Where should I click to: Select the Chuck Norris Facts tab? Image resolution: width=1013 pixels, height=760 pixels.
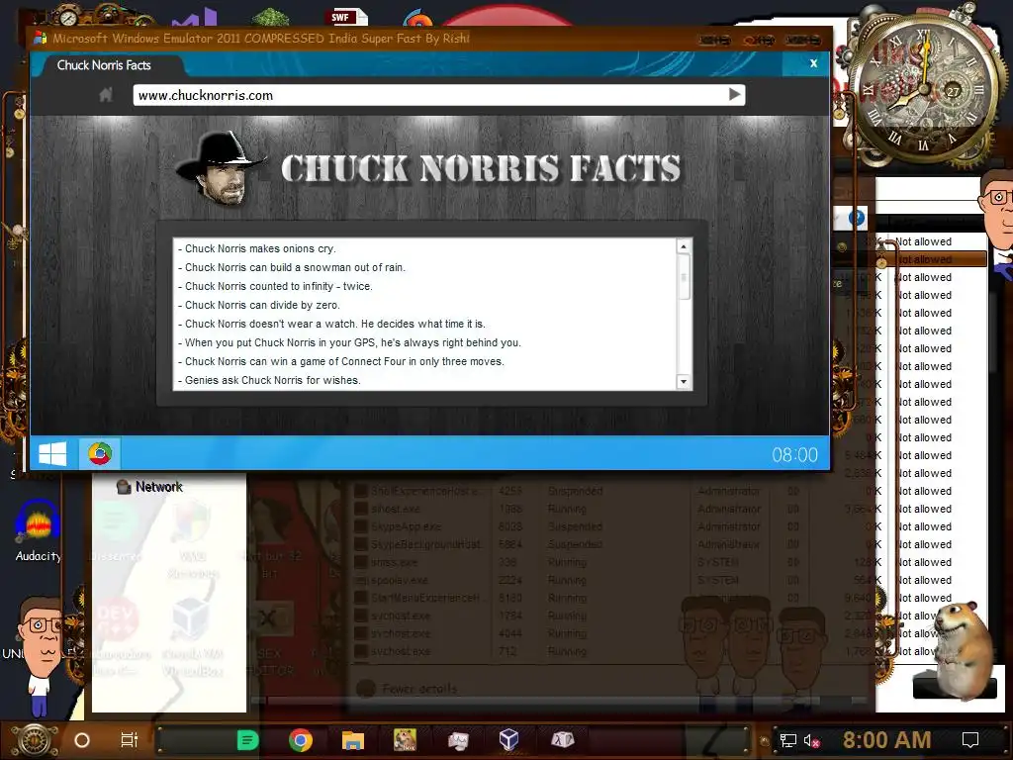(x=104, y=65)
